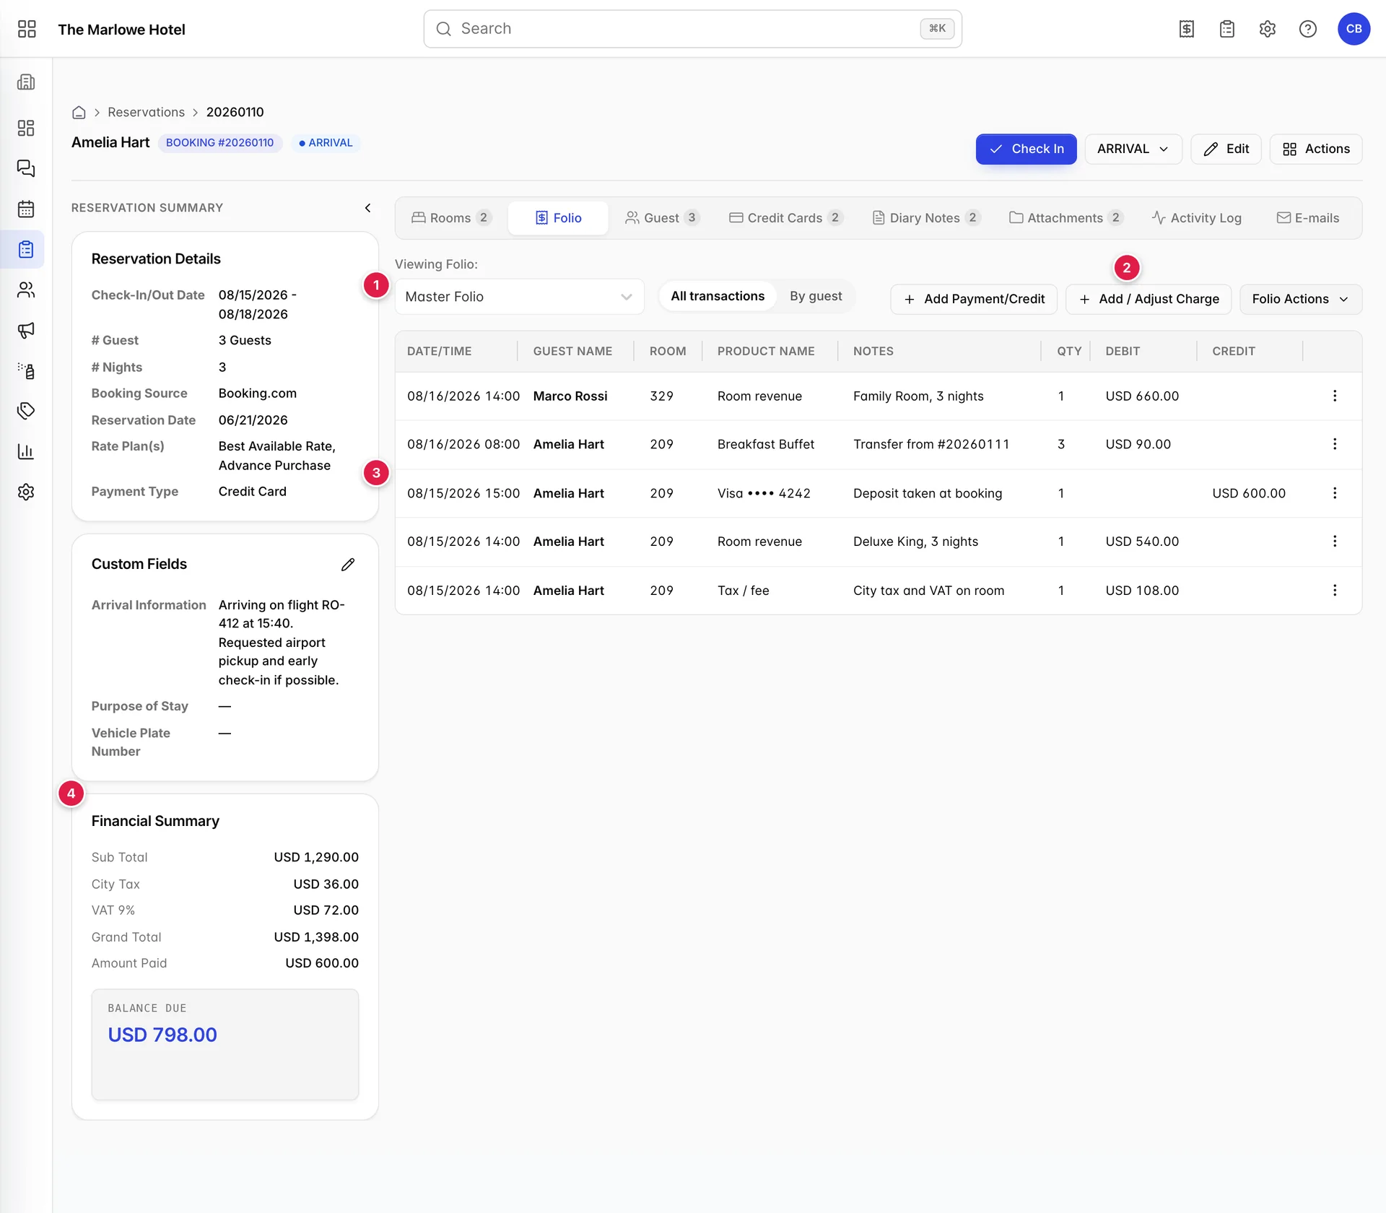The height and width of the screenshot is (1213, 1386).
Task: Click the ARRIVAL status badge near name
Action: click(x=326, y=143)
